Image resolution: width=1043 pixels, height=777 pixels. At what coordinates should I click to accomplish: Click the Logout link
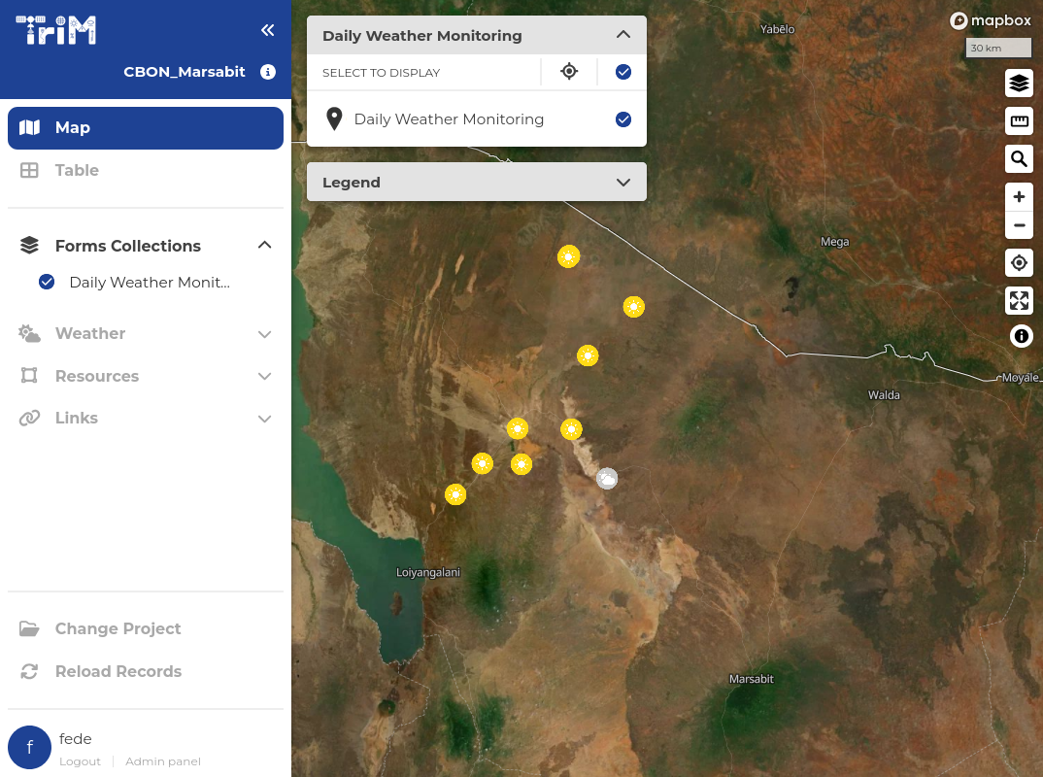pyautogui.click(x=80, y=761)
